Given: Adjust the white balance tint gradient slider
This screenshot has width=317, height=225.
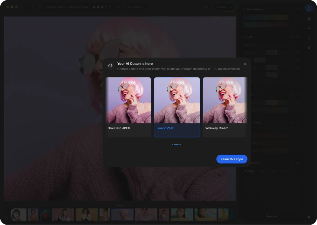Looking at the screenshot, I should tap(266, 25).
